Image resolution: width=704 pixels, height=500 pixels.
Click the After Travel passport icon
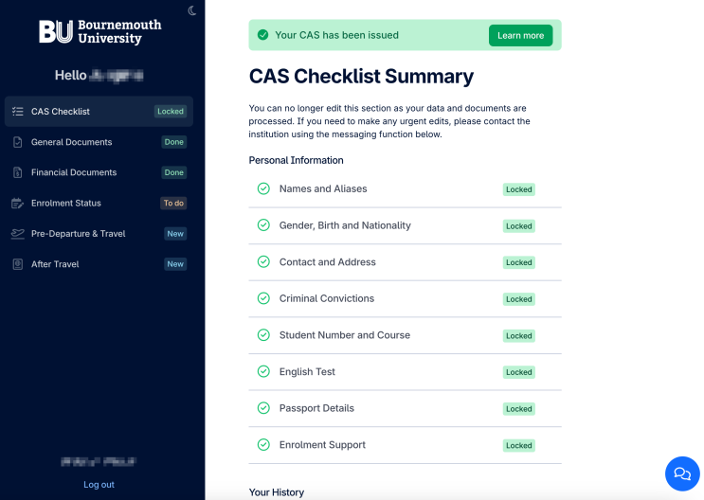17,264
